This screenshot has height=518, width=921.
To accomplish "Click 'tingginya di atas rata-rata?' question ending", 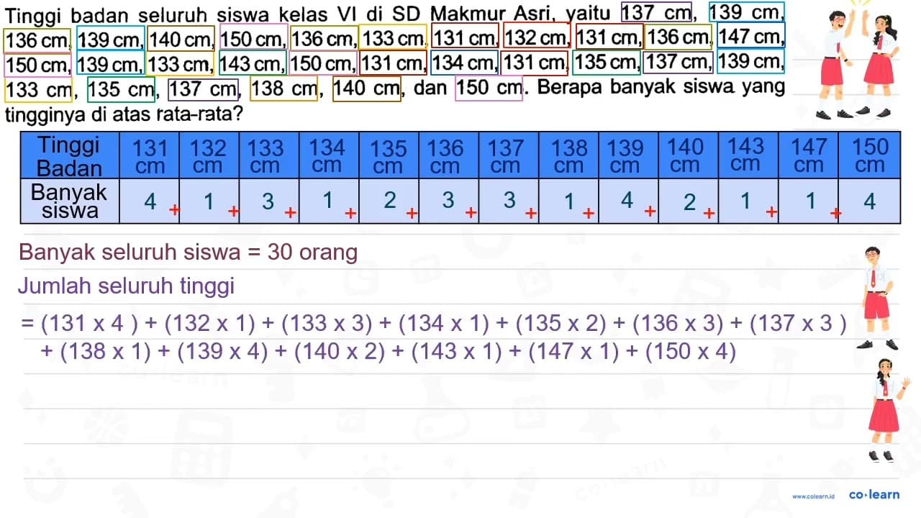I will [122, 114].
